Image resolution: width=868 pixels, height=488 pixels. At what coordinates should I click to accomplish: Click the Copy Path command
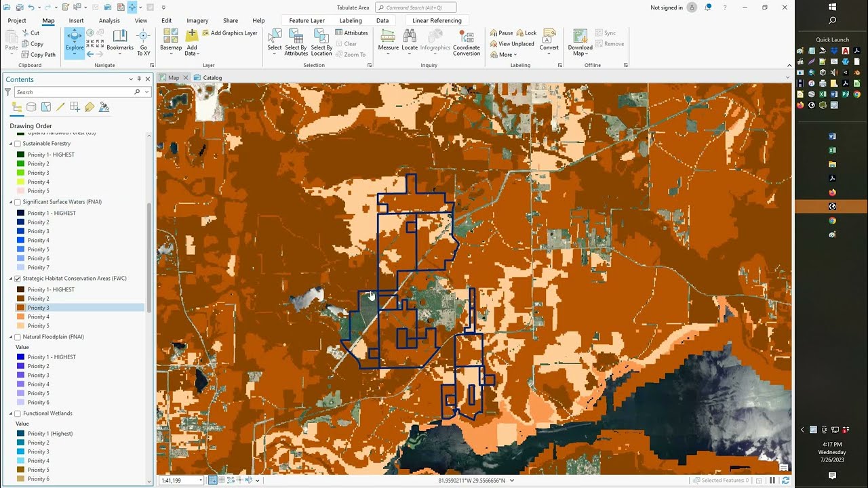(39, 54)
